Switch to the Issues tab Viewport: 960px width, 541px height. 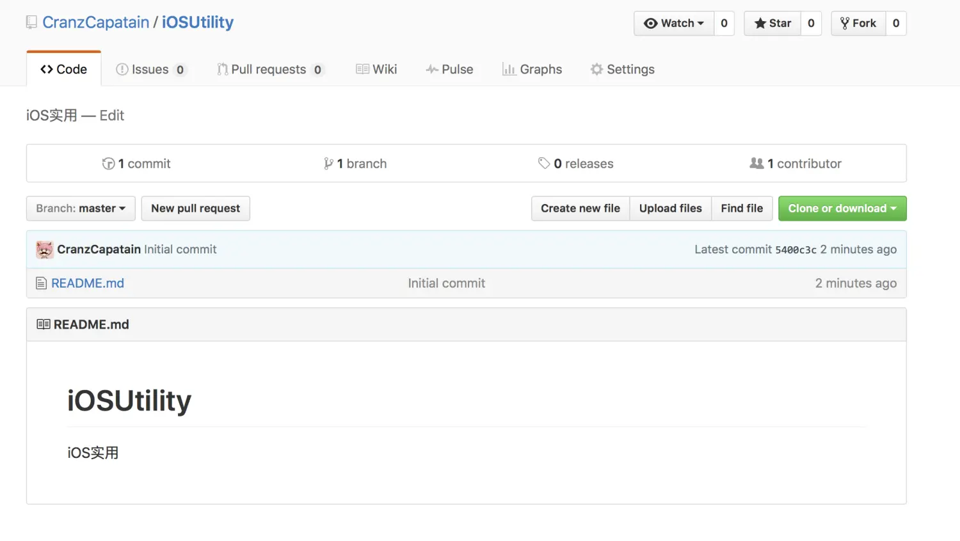click(x=150, y=69)
